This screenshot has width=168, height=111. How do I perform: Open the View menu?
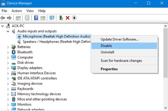click(30, 11)
